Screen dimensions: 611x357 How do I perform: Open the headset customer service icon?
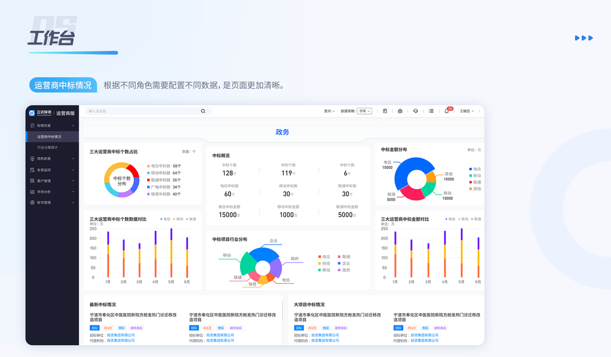click(416, 111)
